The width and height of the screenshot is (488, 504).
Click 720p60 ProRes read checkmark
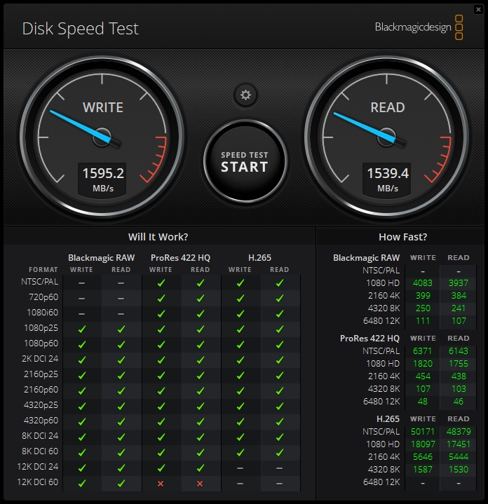[201, 298]
